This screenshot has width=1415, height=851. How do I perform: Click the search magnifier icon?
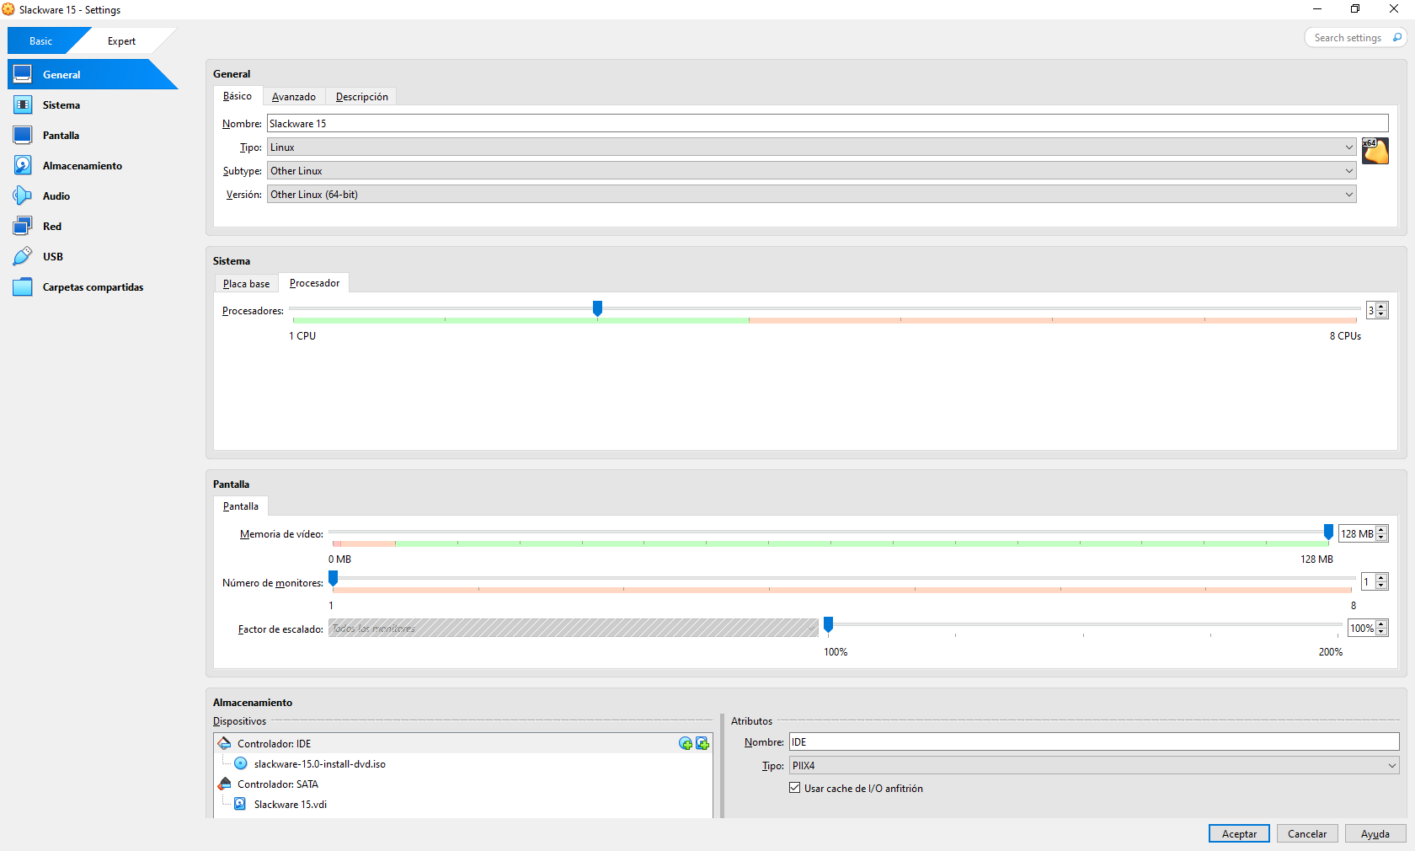pos(1397,37)
